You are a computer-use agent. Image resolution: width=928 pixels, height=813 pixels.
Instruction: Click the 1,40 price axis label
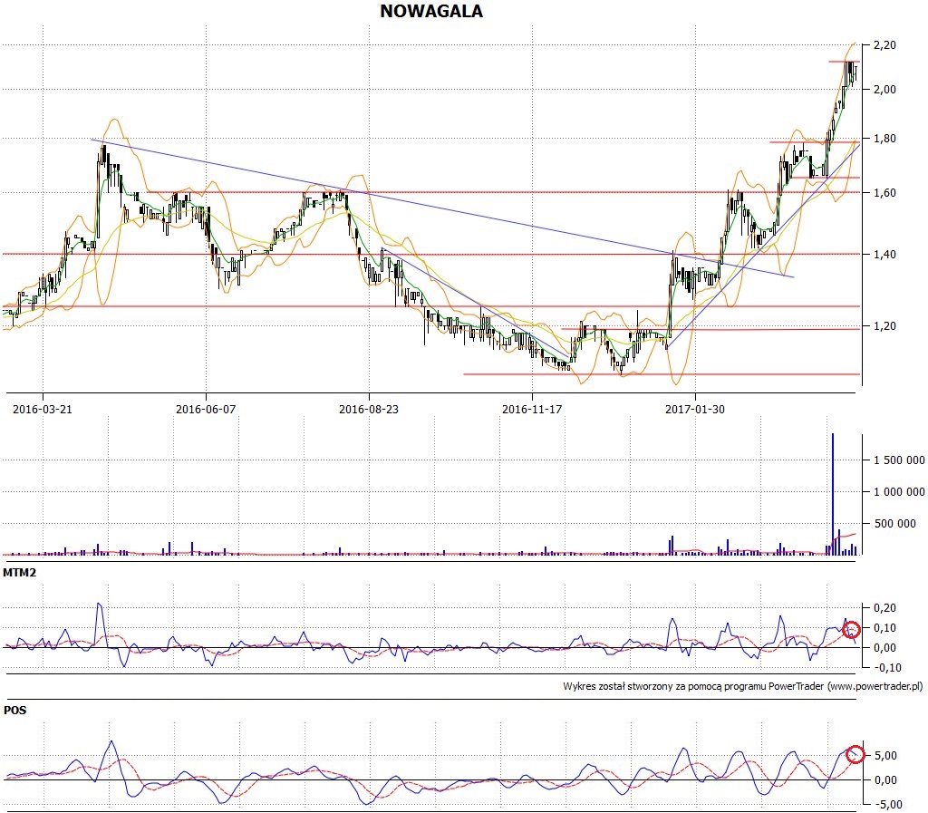[x=884, y=255]
